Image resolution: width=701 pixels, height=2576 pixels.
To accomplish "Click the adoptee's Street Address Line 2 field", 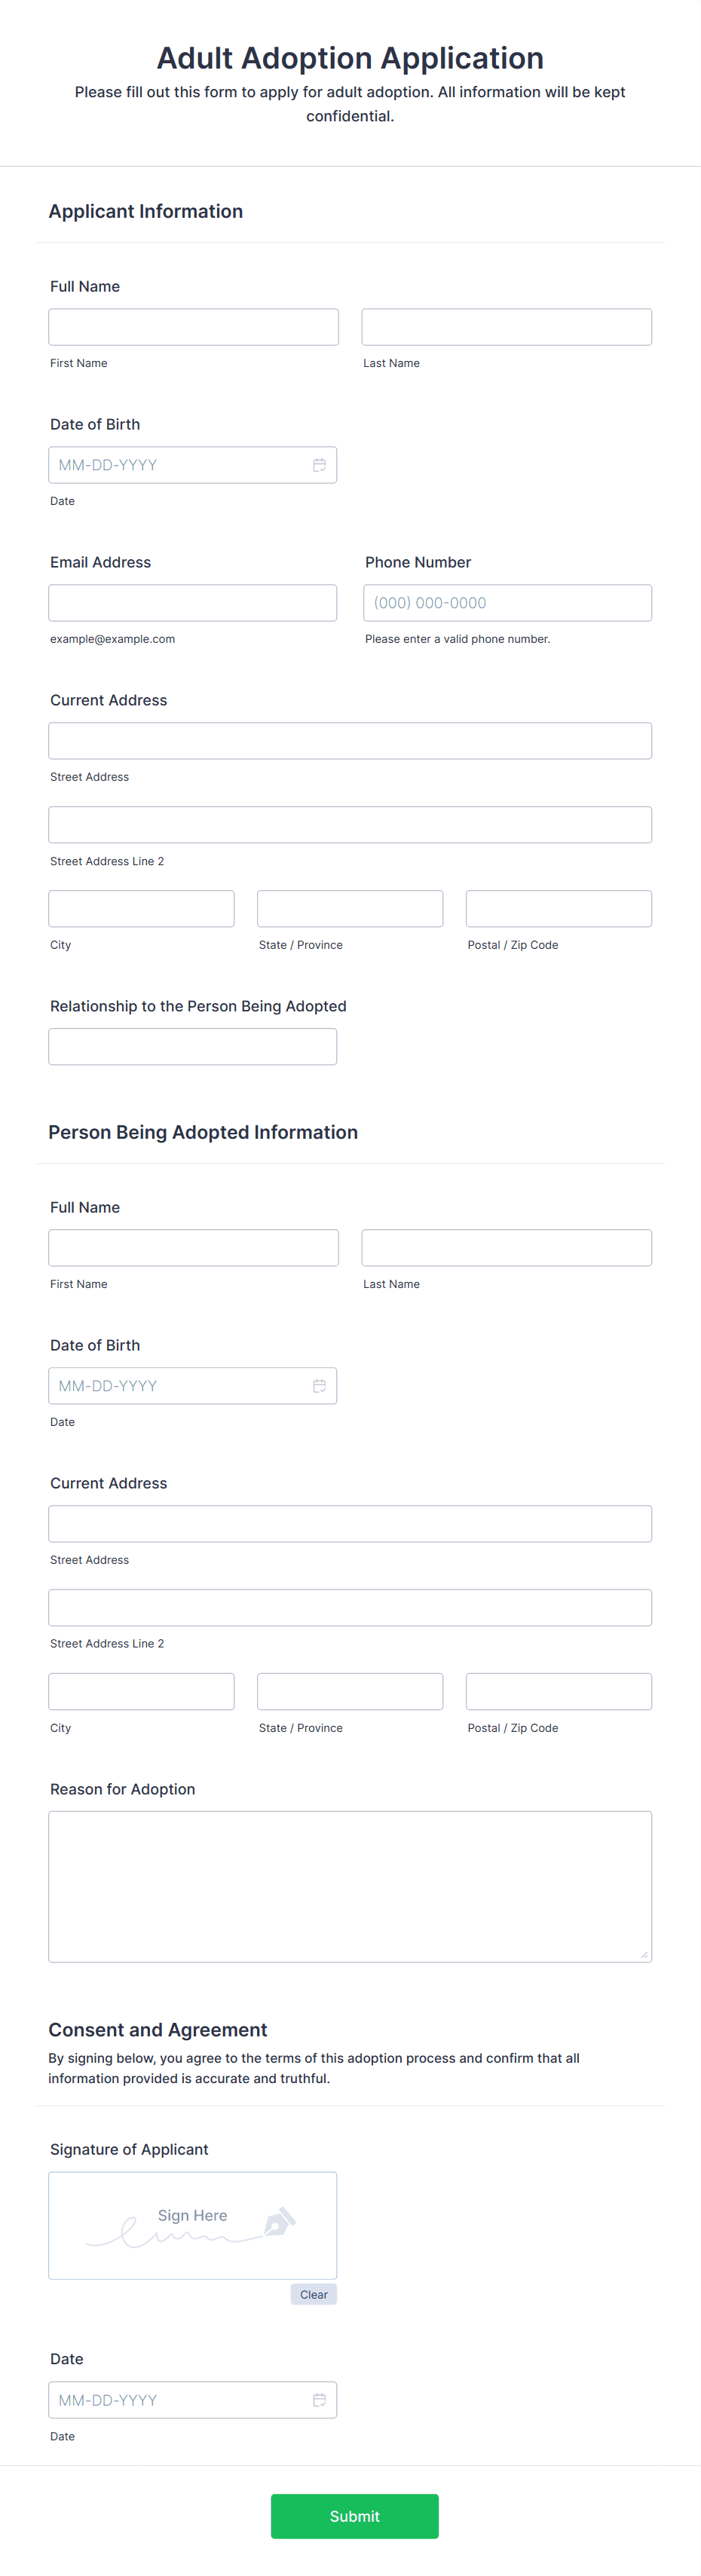I will pos(349,1607).
